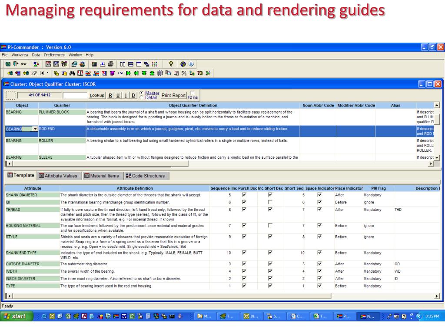
Task: Select the Master radio button
Action: 142,93
